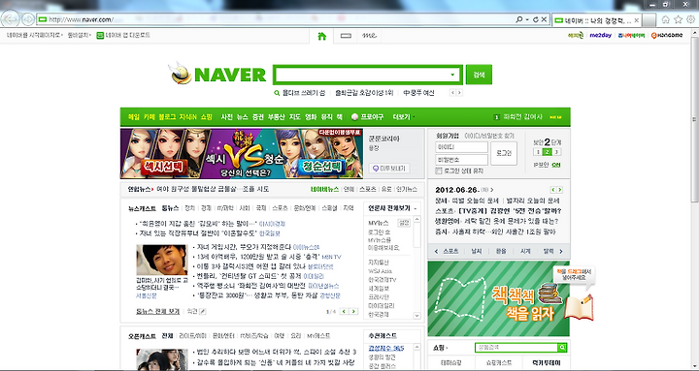
Task: Select security level 1
Action: [538, 152]
